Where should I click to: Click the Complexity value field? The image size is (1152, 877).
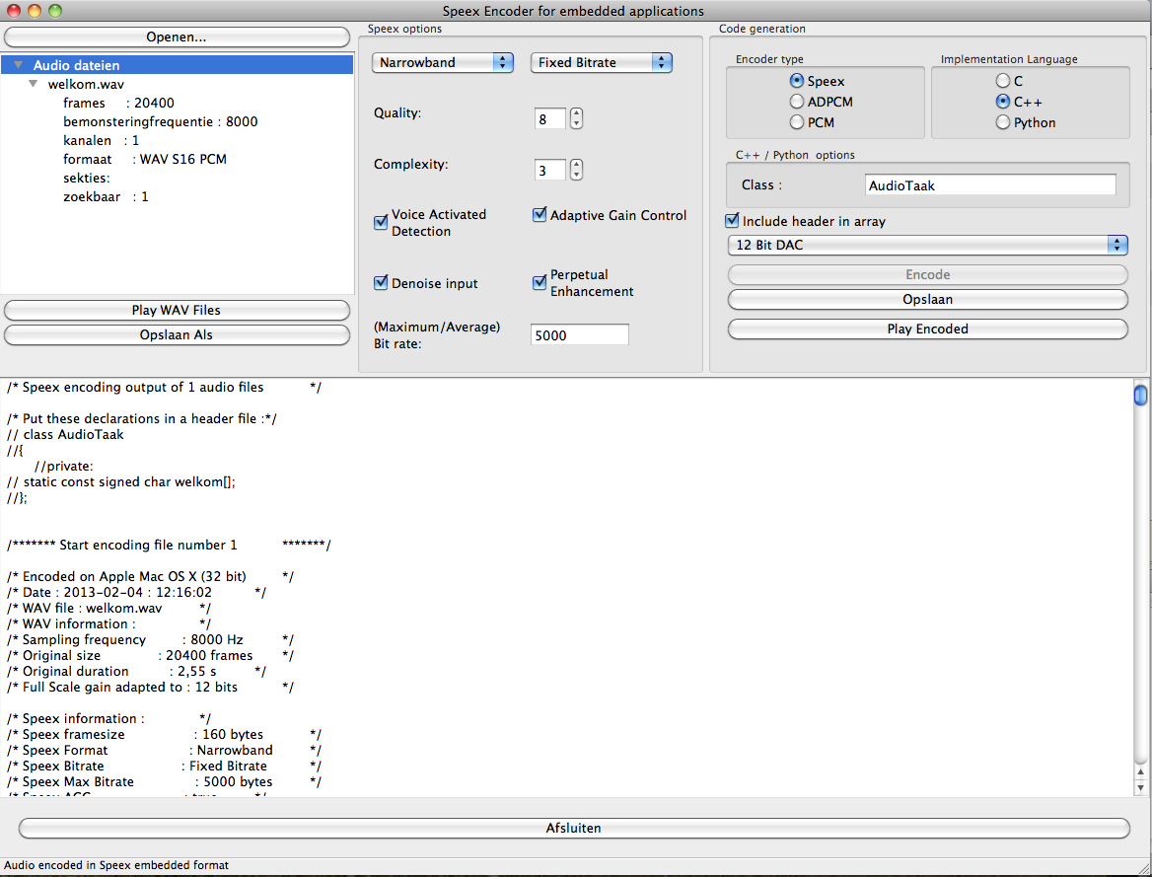pyautogui.click(x=549, y=170)
